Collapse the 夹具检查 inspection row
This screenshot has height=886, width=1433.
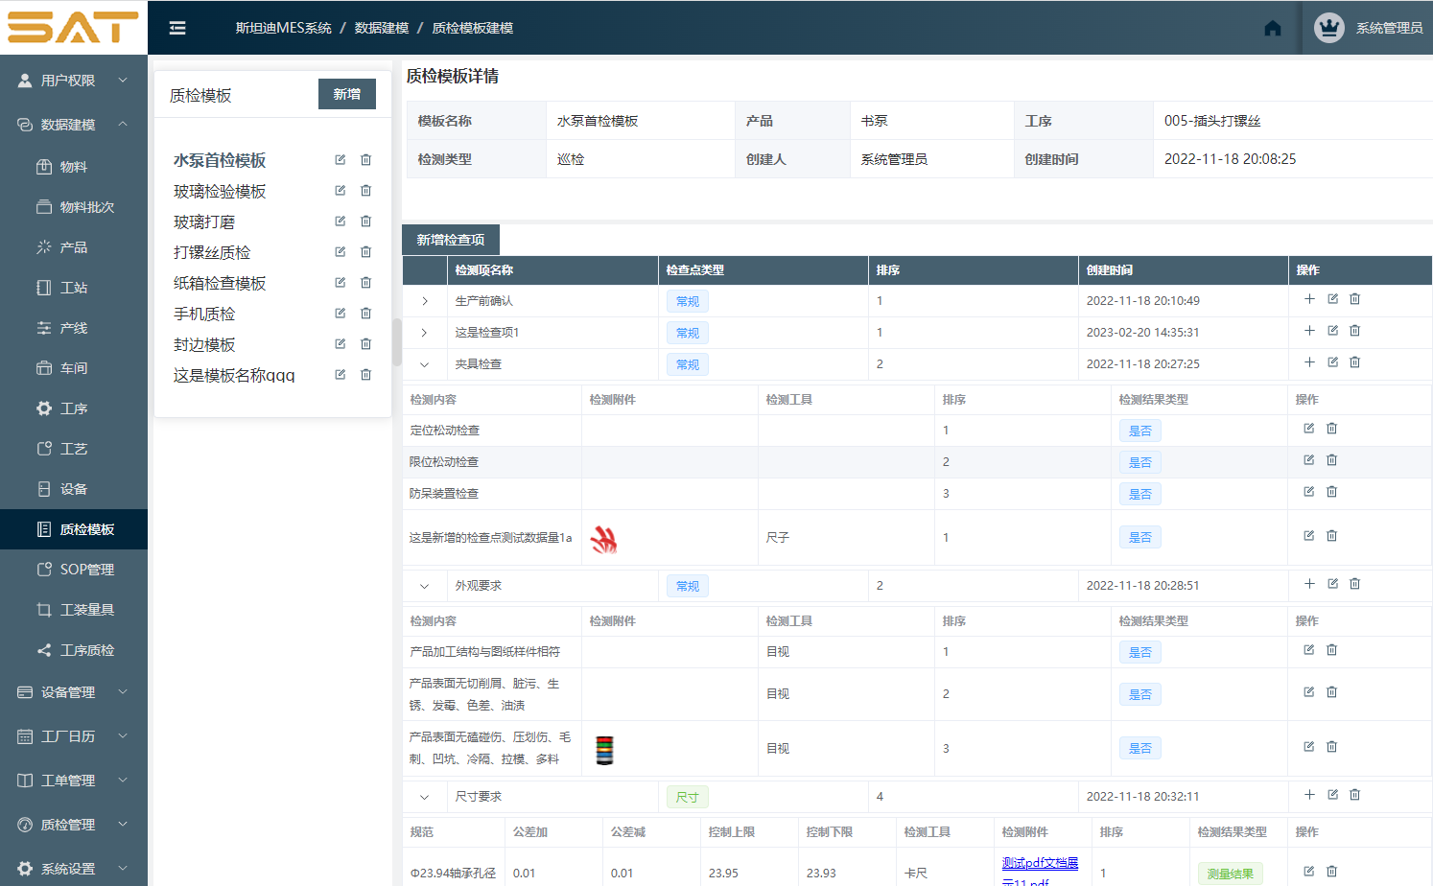point(425,363)
